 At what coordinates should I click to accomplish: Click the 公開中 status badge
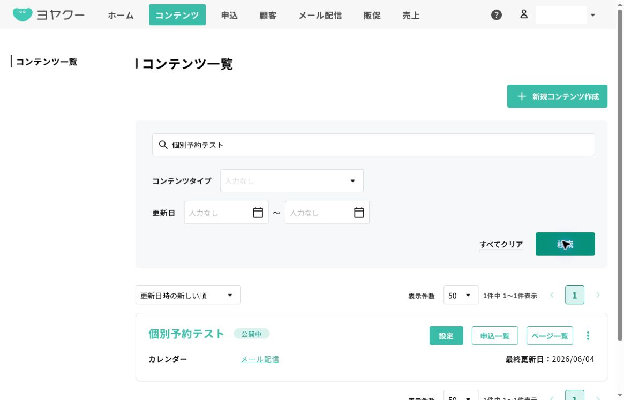pyautogui.click(x=251, y=334)
